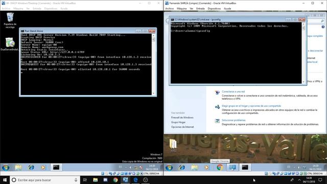Click Run Stand Alone console scrollbar

click(x=153, y=64)
